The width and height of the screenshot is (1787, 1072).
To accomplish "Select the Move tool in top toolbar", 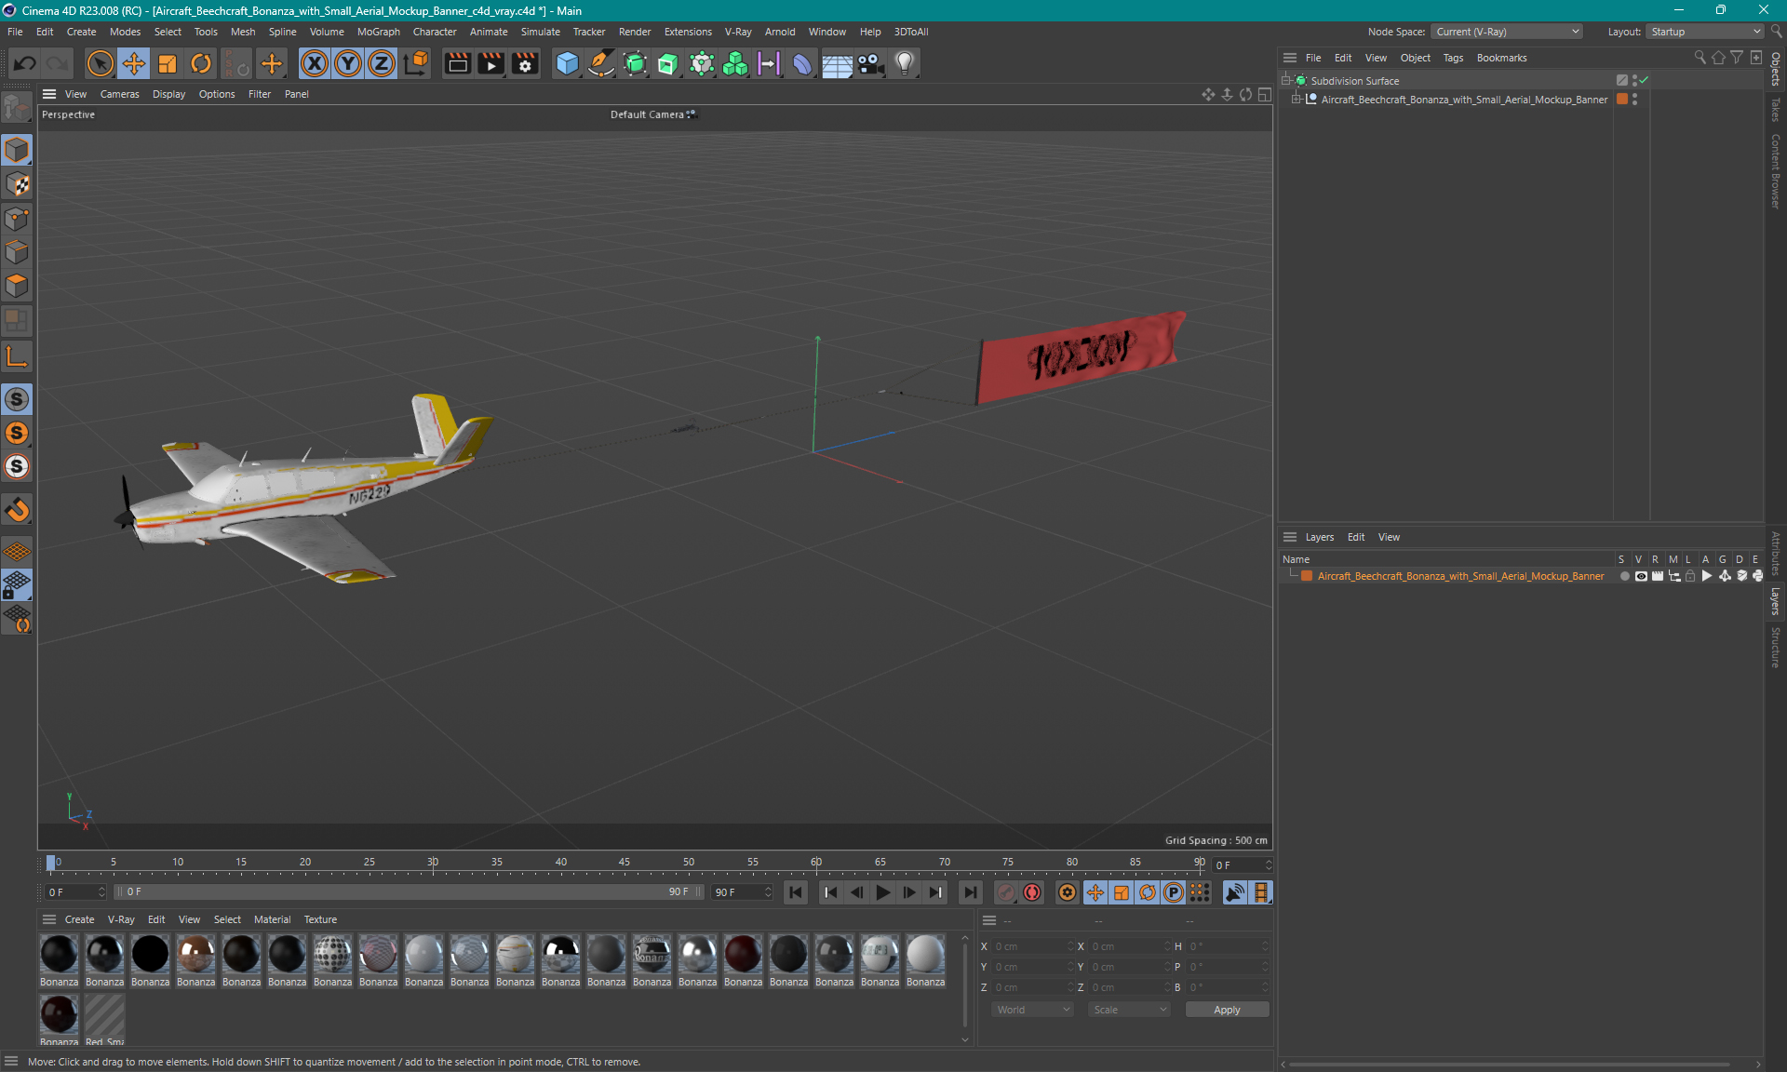I will [134, 63].
